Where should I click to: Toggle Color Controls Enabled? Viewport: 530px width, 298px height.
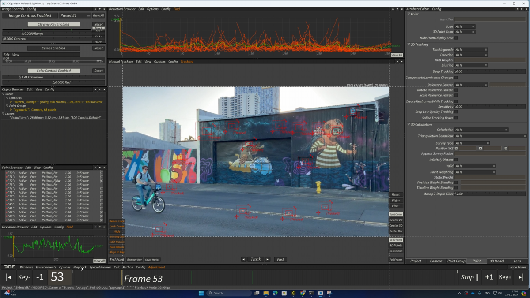(53, 71)
